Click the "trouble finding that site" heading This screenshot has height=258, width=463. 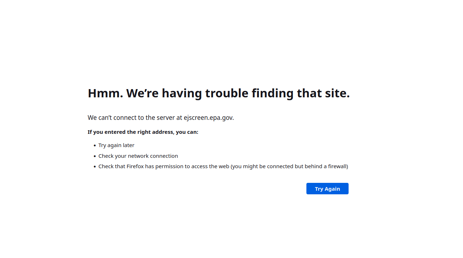click(x=218, y=93)
